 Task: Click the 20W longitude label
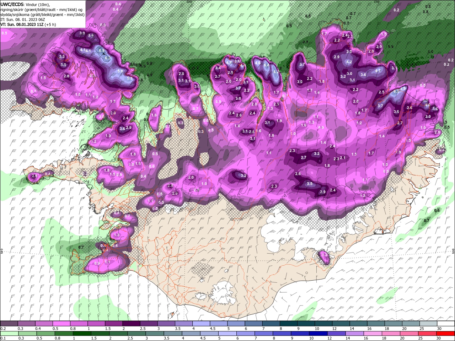(188, 2)
